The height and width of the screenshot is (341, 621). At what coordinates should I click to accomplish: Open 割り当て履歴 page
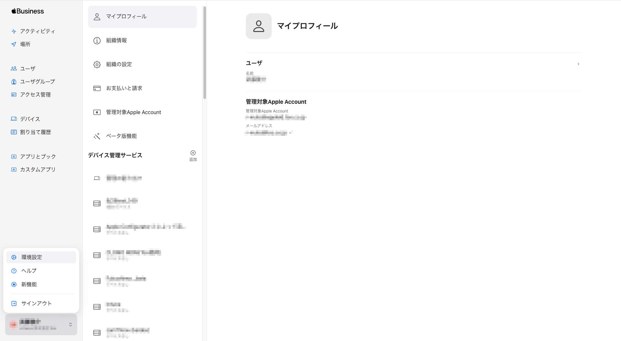point(36,132)
